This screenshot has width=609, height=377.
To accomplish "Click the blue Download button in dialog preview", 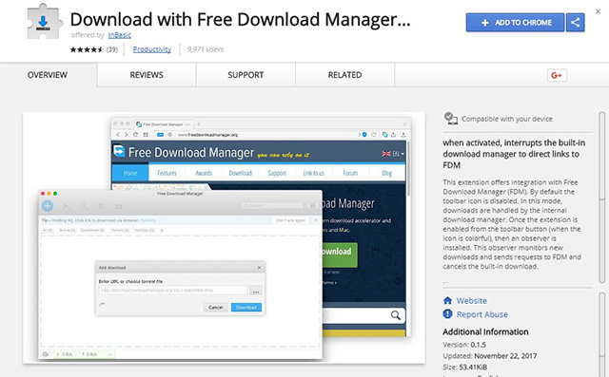I will pos(246,308).
